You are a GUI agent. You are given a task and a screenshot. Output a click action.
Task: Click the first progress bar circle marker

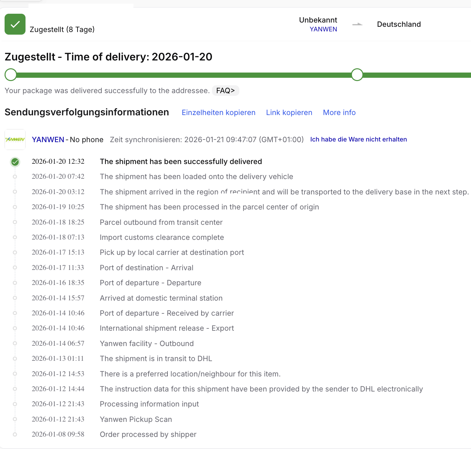(x=11, y=75)
